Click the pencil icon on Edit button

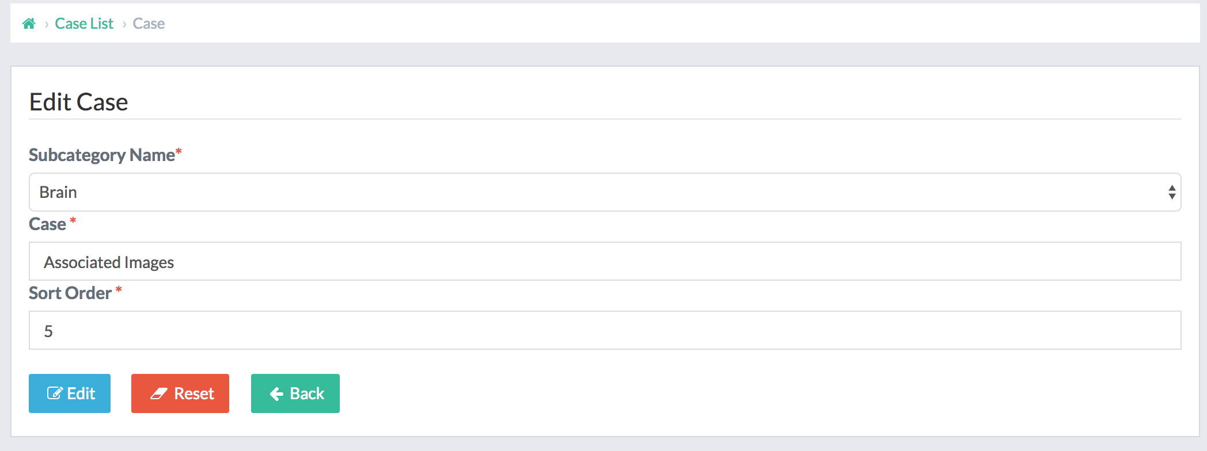(x=55, y=393)
